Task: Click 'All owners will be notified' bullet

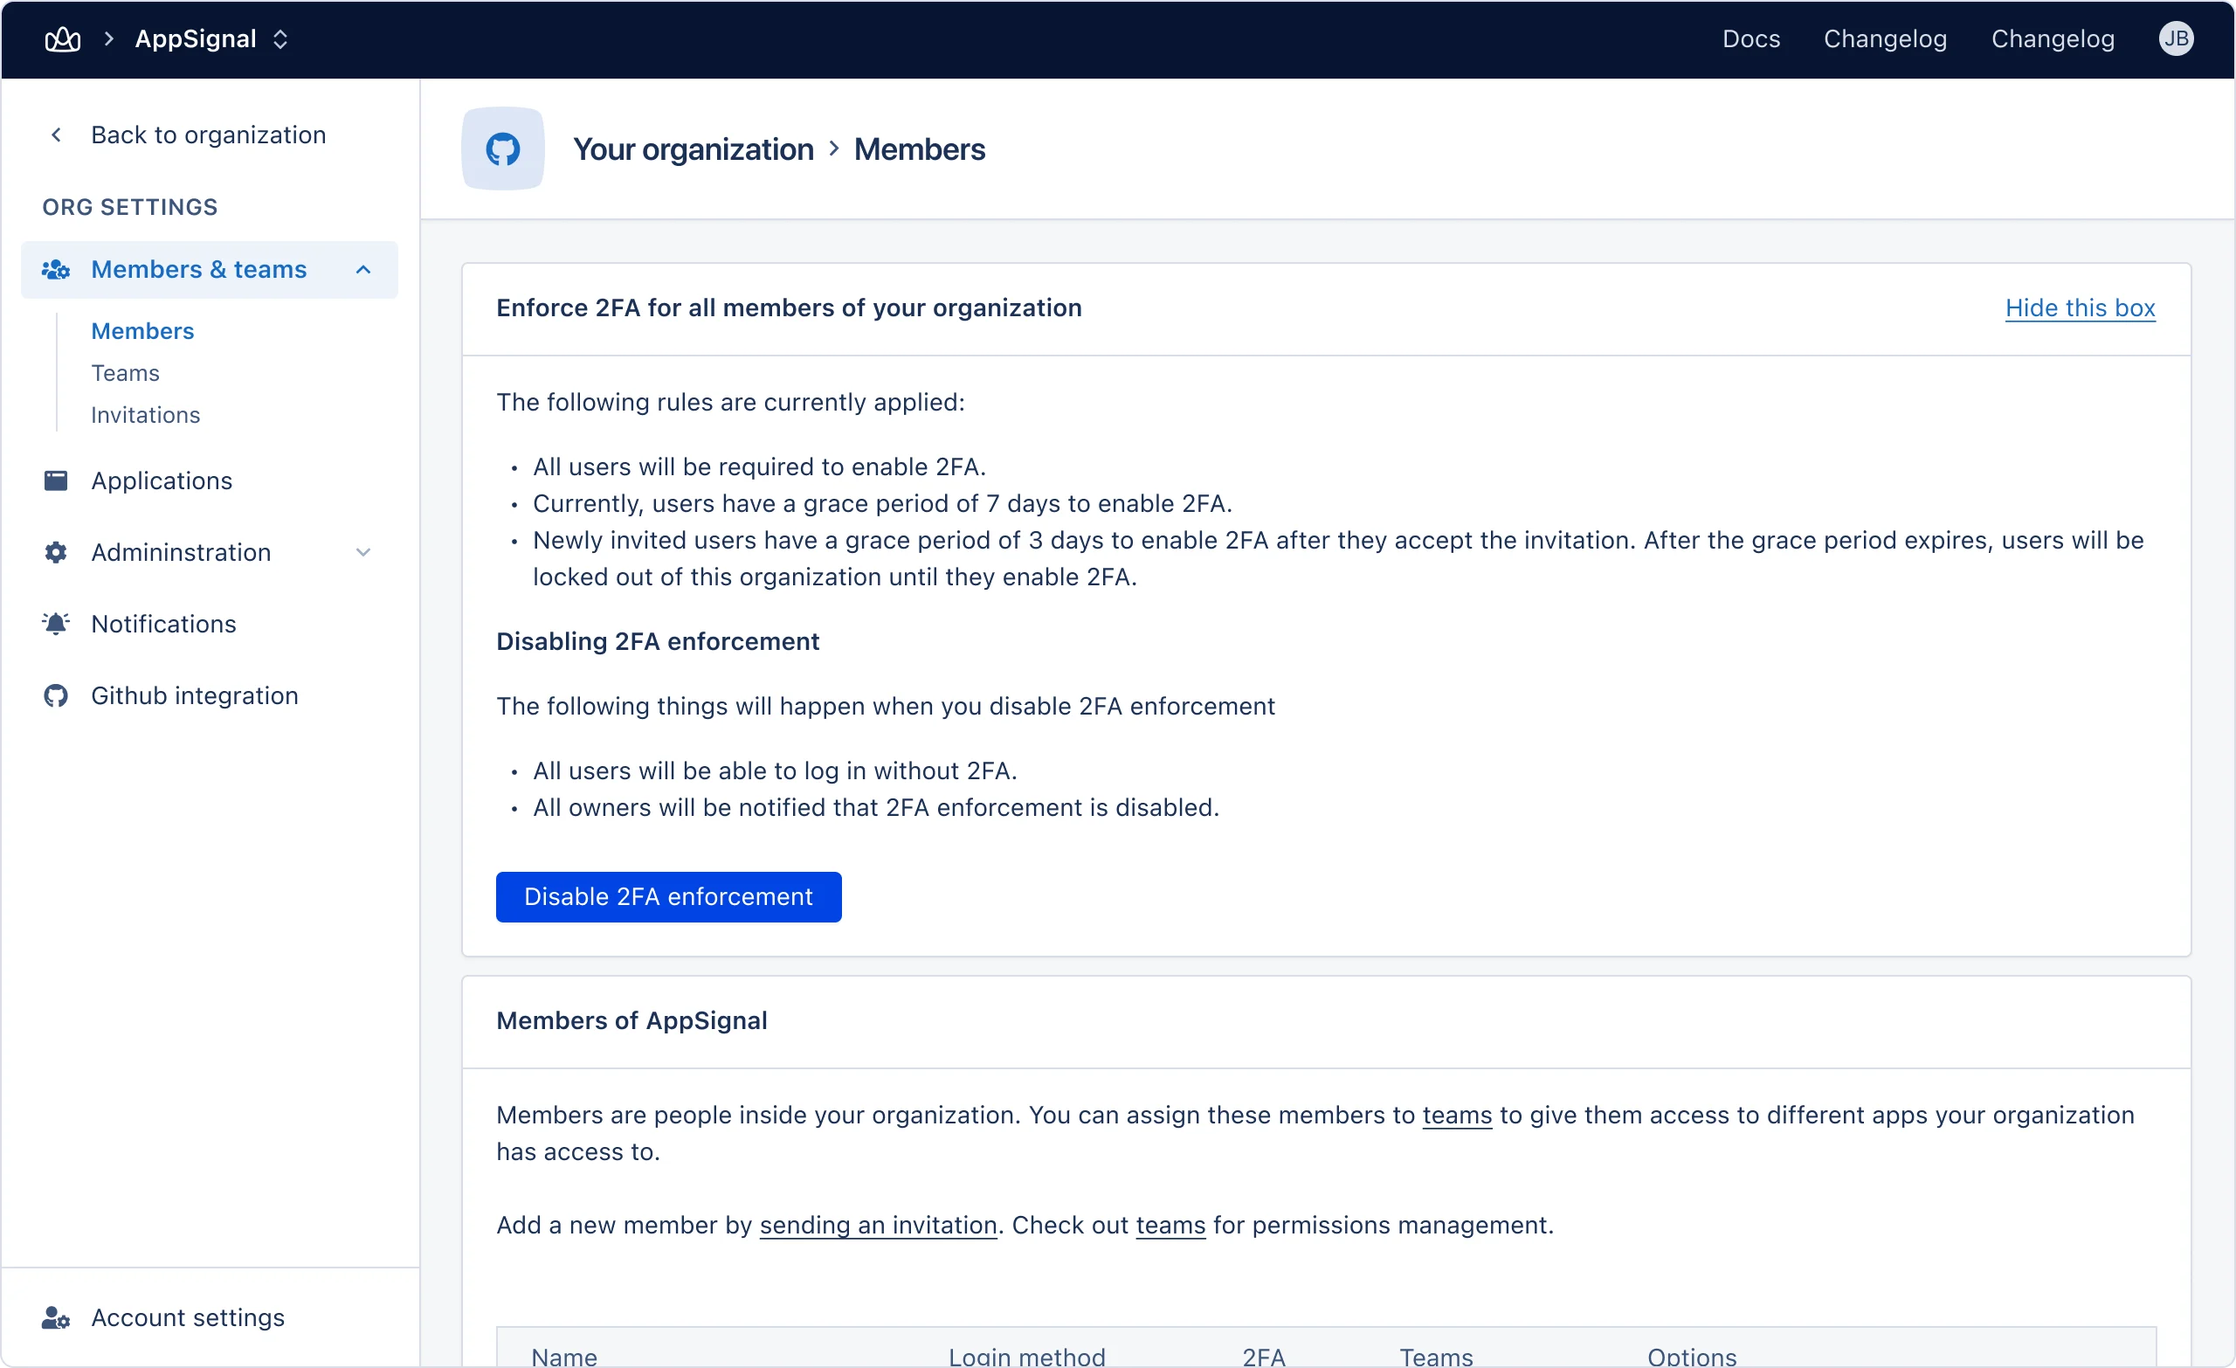Action: pyautogui.click(x=876, y=807)
